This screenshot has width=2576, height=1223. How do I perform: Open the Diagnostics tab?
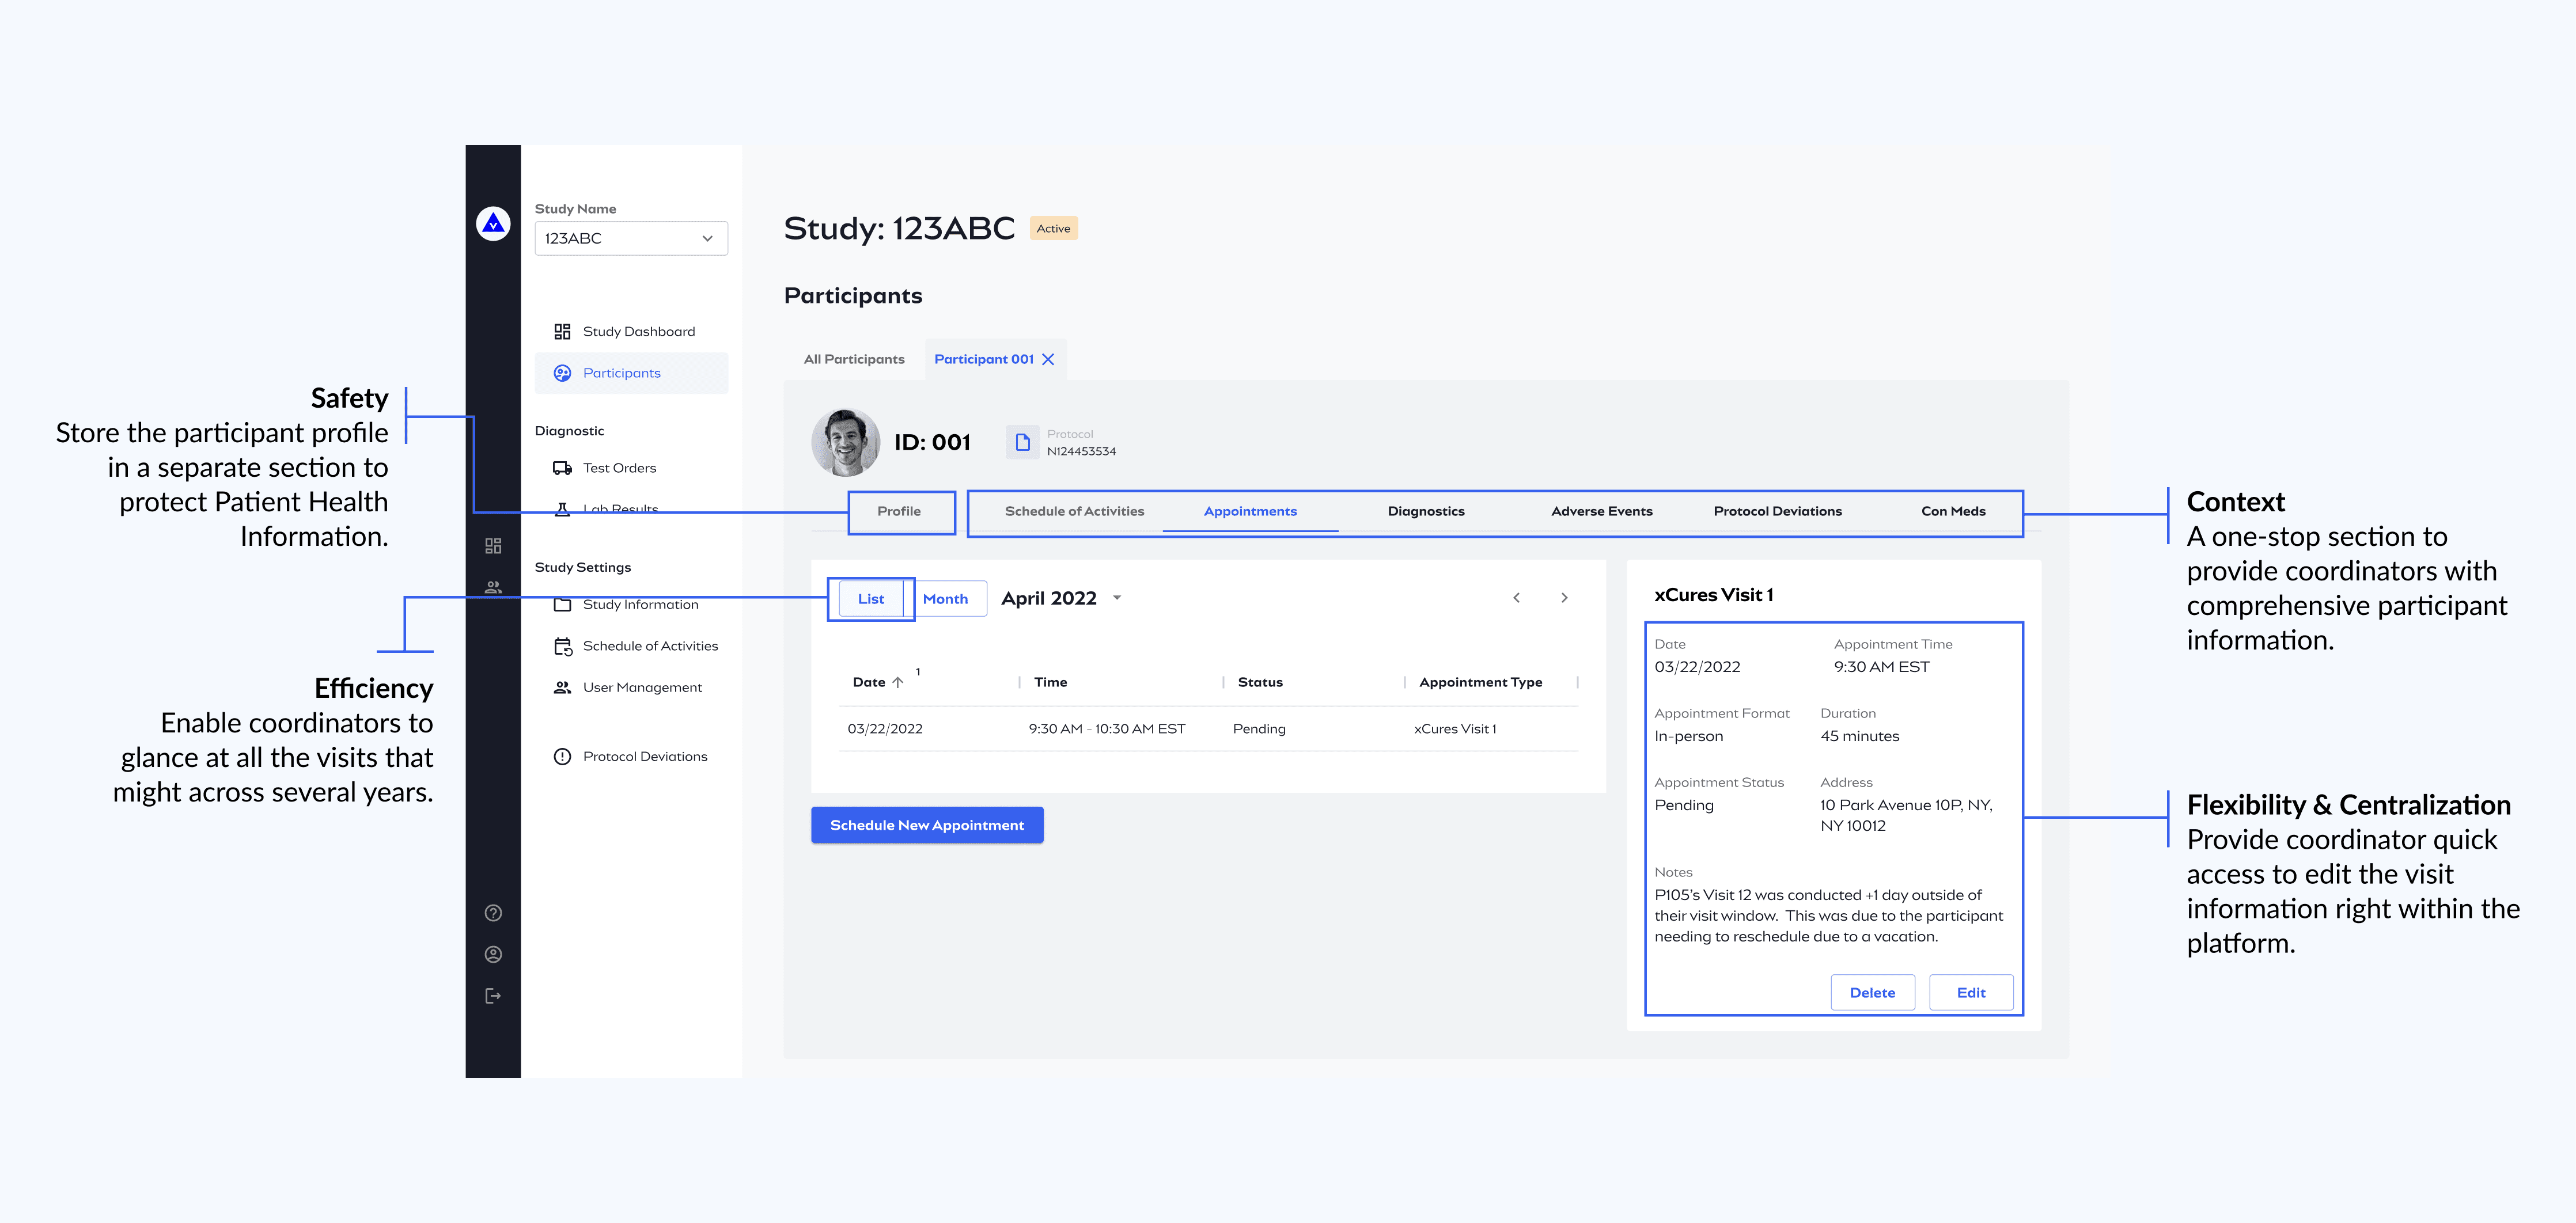[x=1425, y=511]
